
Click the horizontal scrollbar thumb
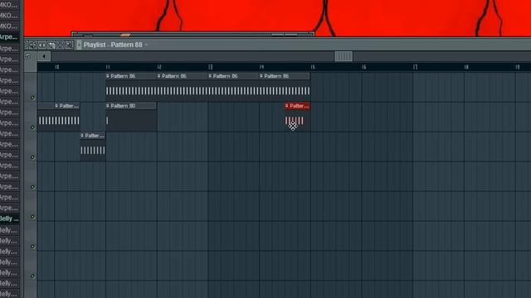coord(343,56)
